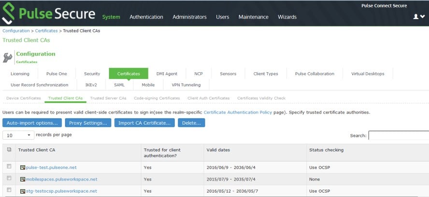Click certificate icon beside stg-testocsp.pulseworkspace.net
Screen dimensions: 429x197
pos(23,191)
